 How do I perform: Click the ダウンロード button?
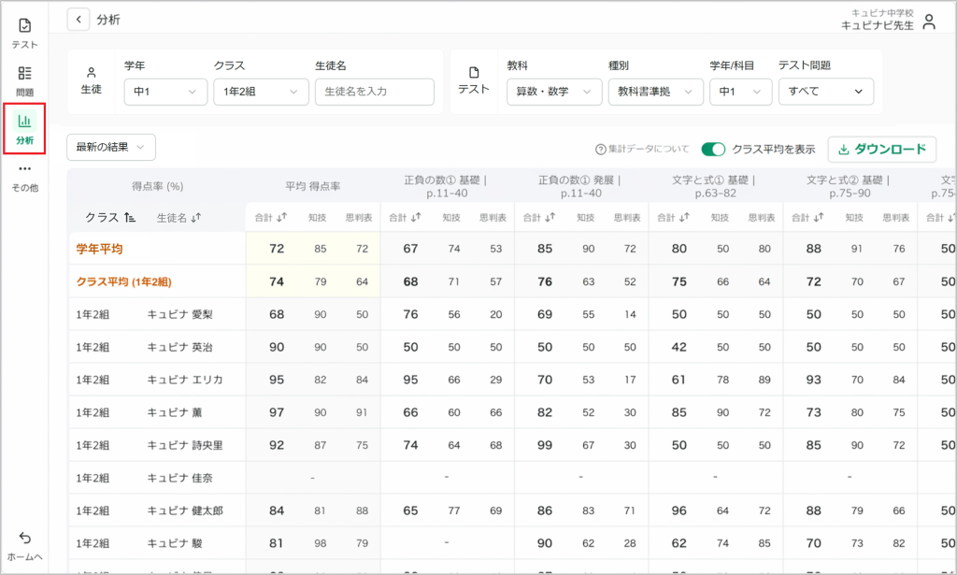(x=882, y=149)
